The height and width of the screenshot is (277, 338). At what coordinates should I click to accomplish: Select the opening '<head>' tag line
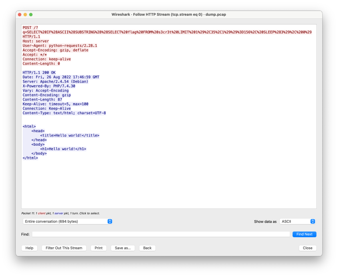pos(38,131)
